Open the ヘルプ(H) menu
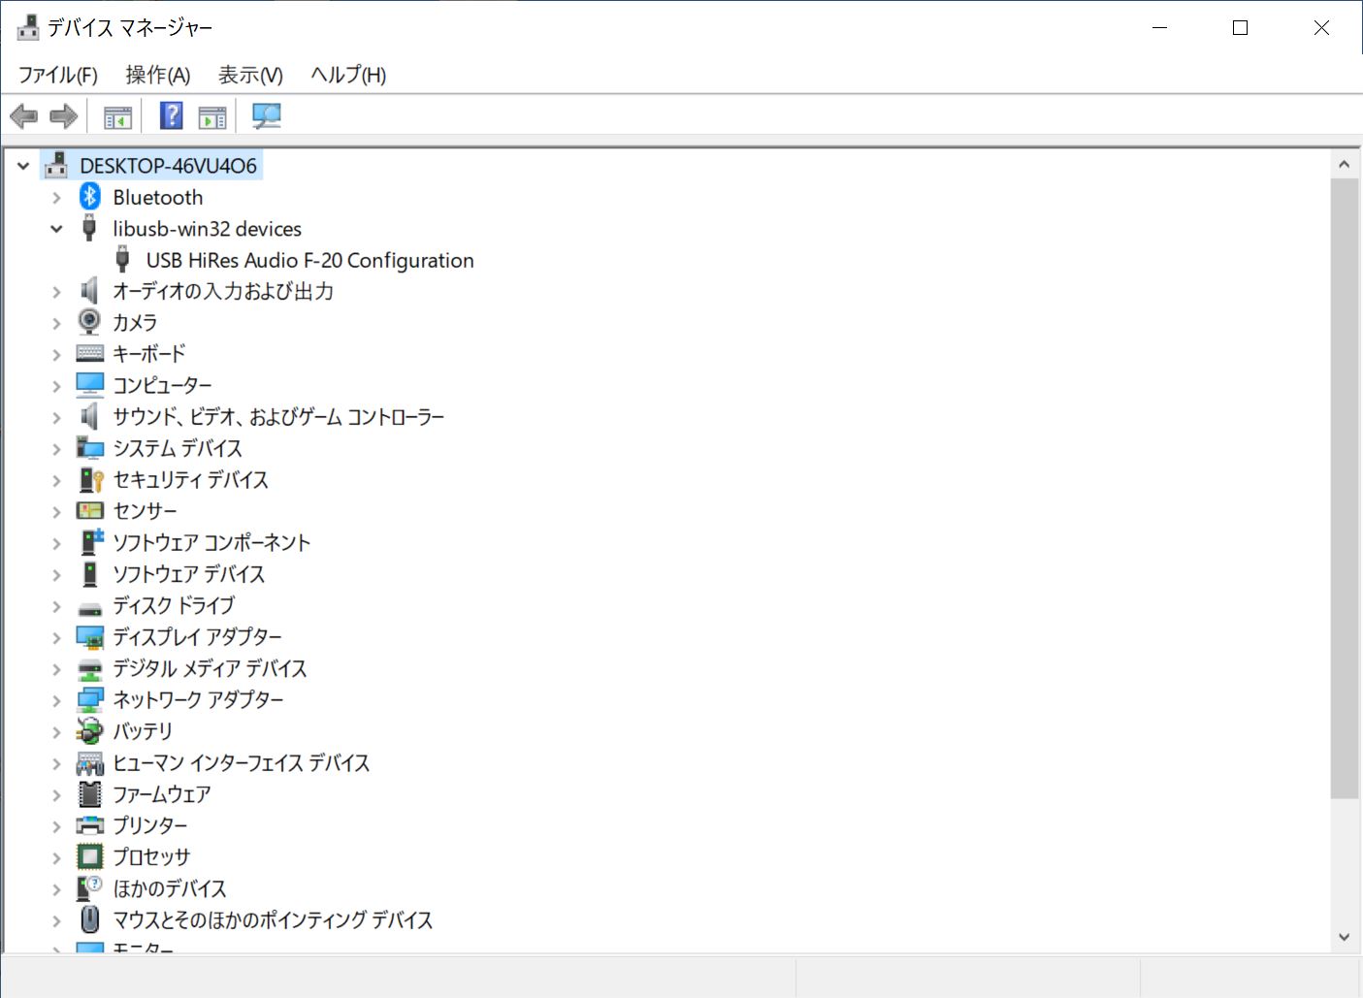 (x=348, y=75)
